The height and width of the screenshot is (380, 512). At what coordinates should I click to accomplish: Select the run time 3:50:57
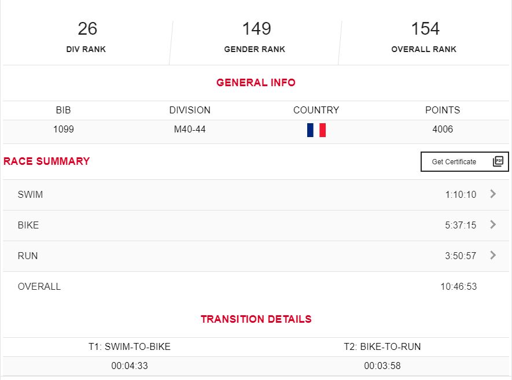[x=461, y=256]
